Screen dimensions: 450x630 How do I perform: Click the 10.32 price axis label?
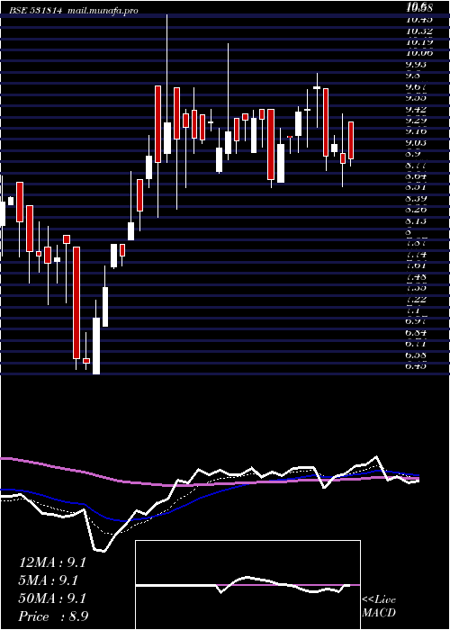pyautogui.click(x=419, y=31)
